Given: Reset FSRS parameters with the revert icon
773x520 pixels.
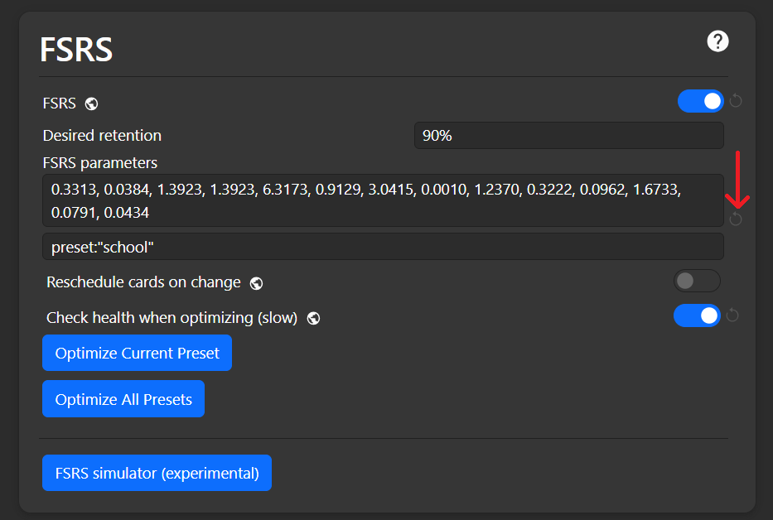Looking at the screenshot, I should [736, 219].
